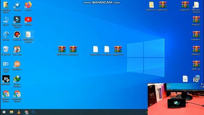Launch the Bandicam shortcut

(x=17, y=36)
